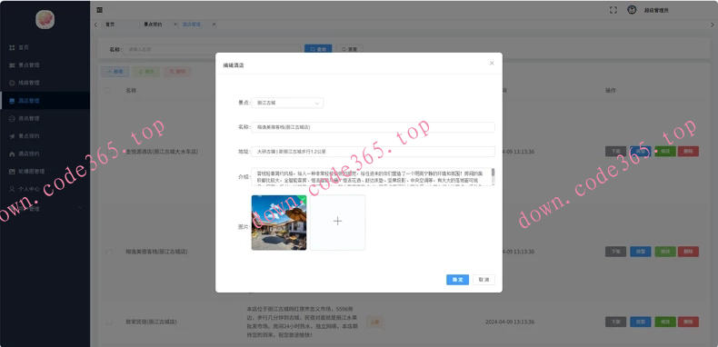Open 轮播图管理 in the sidebar

click(x=45, y=171)
